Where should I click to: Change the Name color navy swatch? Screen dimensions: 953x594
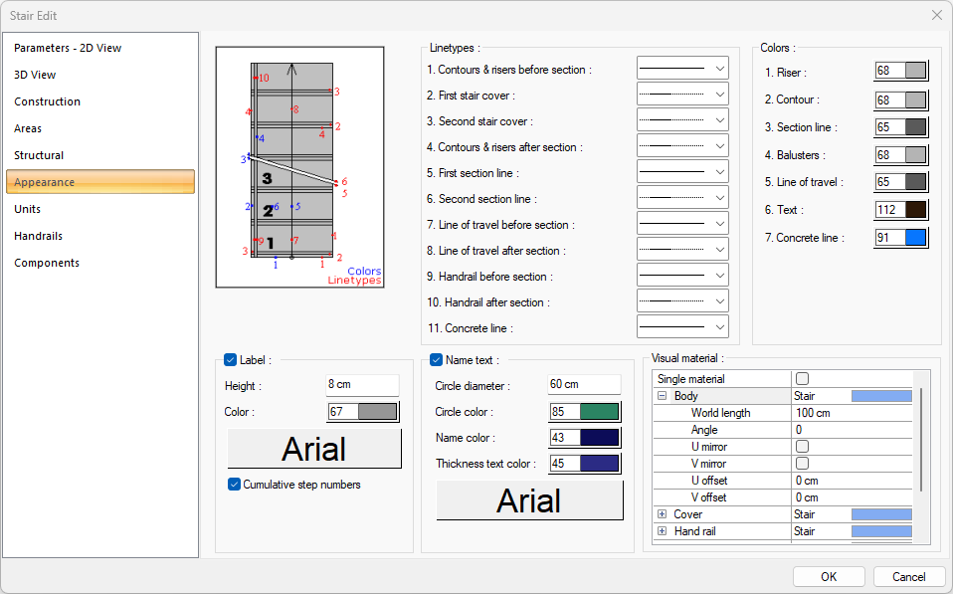coord(599,438)
